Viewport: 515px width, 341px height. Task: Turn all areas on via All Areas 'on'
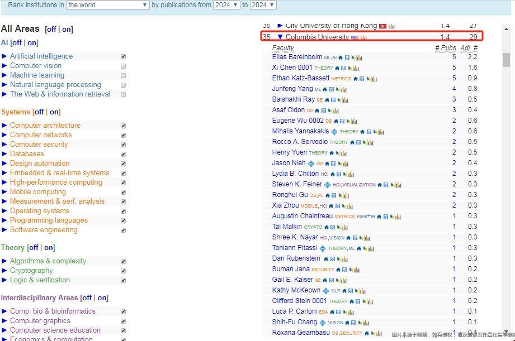pos(67,30)
